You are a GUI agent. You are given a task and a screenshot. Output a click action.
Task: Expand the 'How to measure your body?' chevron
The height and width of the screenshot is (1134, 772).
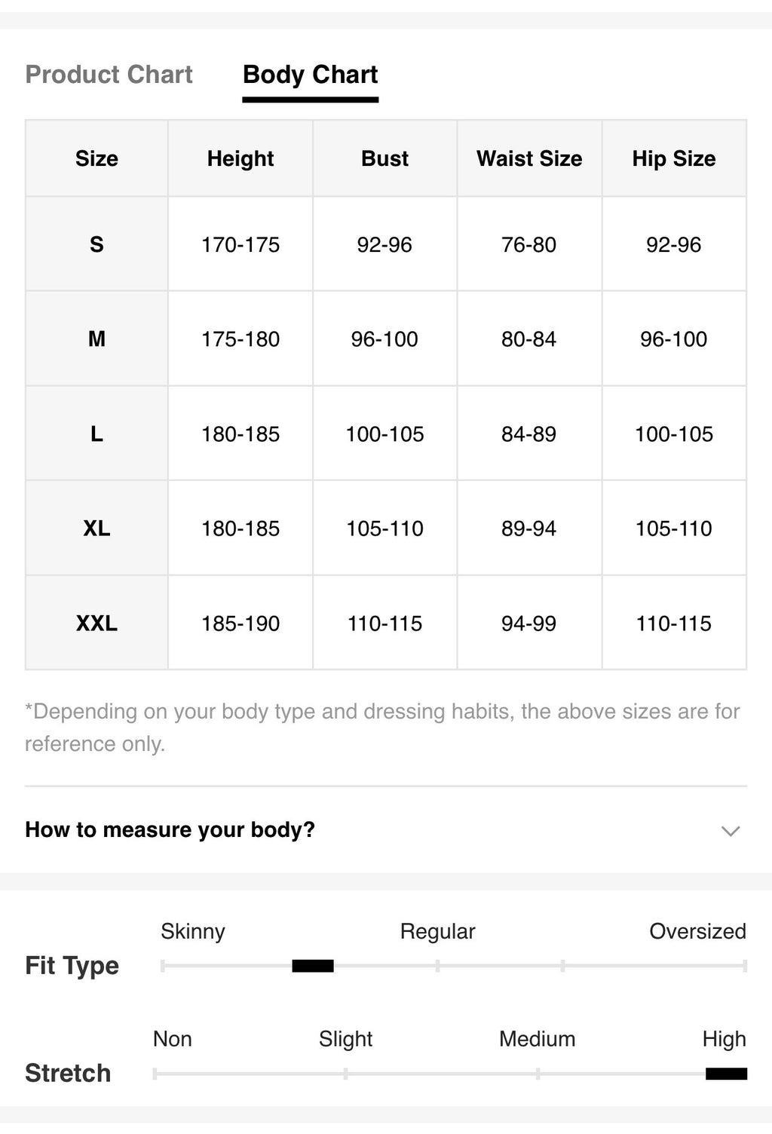730,831
